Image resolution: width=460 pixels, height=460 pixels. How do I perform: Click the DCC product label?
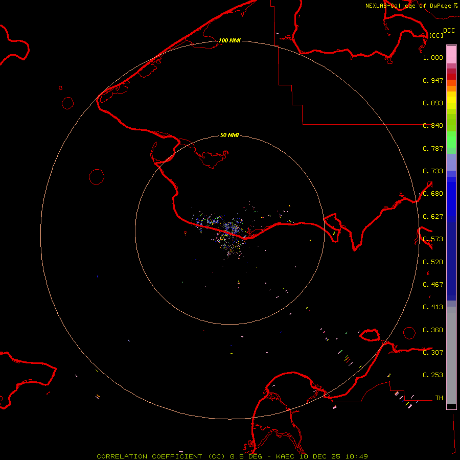449,31
